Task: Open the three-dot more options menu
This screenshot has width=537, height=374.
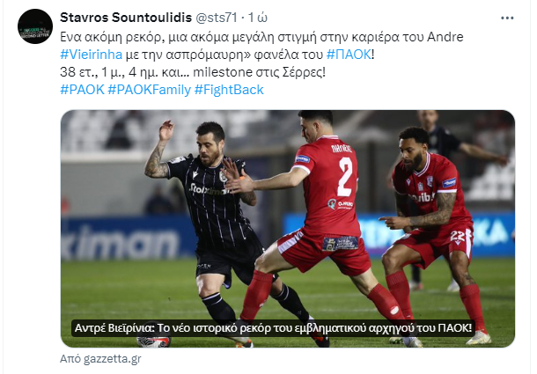Action: pyautogui.click(x=507, y=18)
